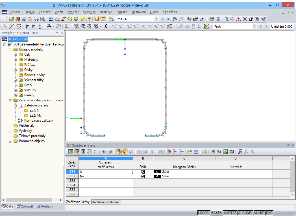The width and height of the screenshot is (296, 216).
Task: Click the blue gears calculation icon
Action: (x=264, y=19)
